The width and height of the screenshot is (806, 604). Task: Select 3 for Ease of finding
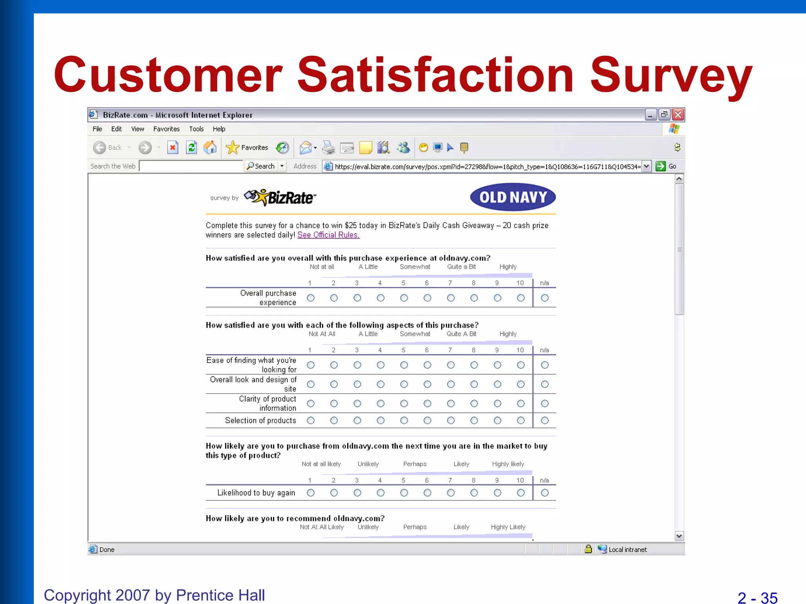pyautogui.click(x=357, y=365)
